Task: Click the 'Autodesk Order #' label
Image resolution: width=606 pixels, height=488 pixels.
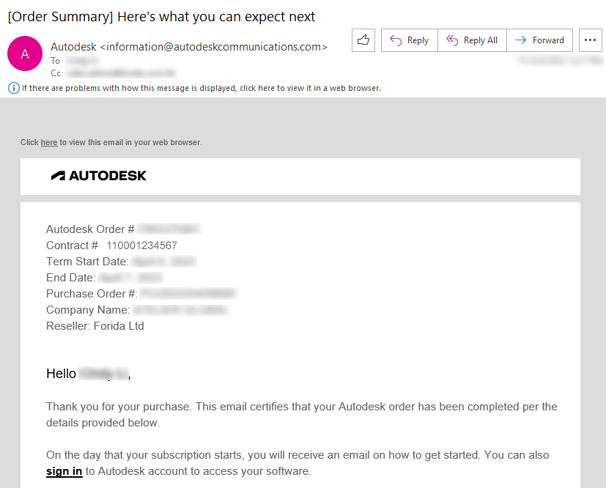Action: point(90,229)
